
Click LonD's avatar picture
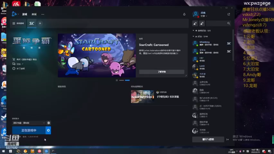tap(195, 67)
